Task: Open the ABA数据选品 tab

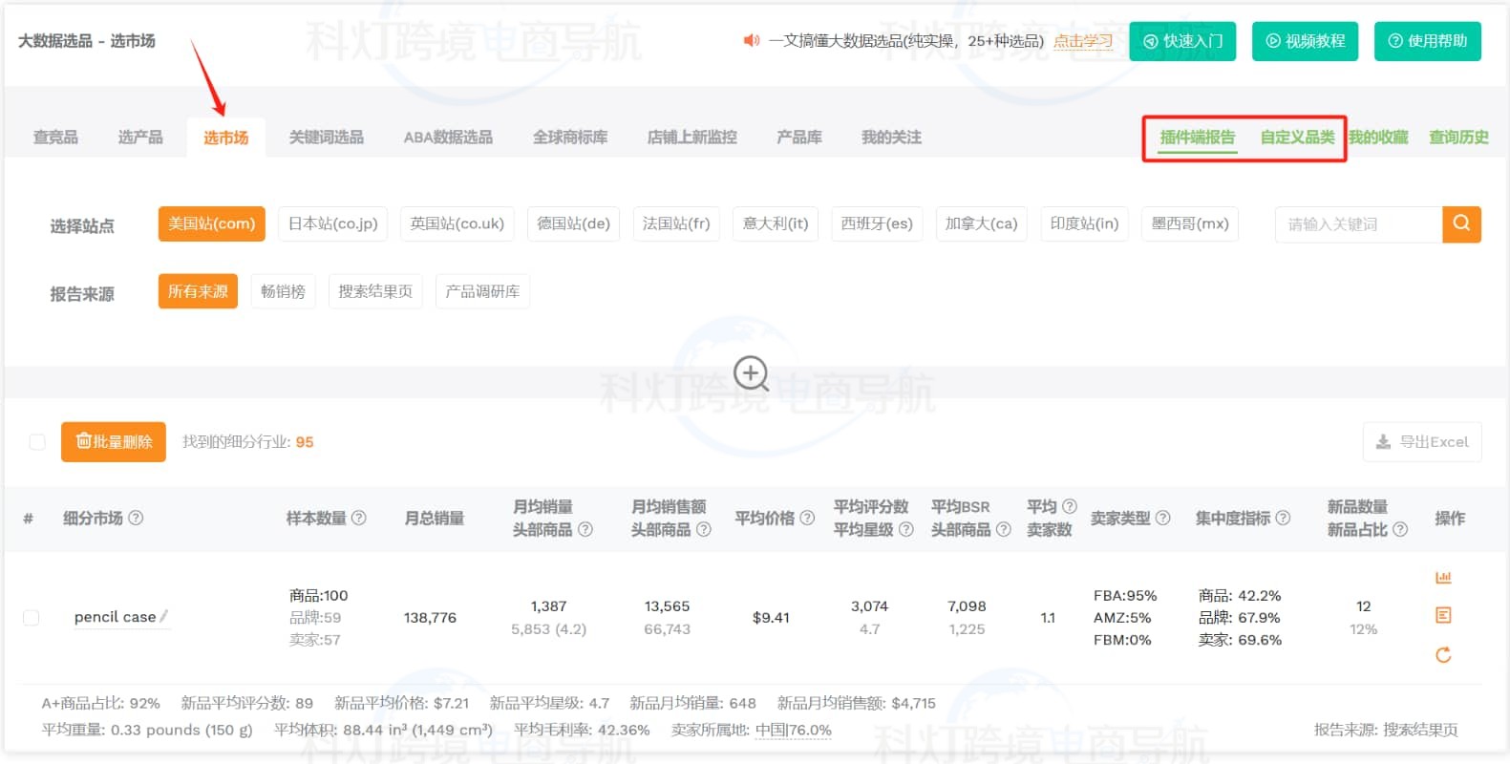Action: [x=448, y=138]
